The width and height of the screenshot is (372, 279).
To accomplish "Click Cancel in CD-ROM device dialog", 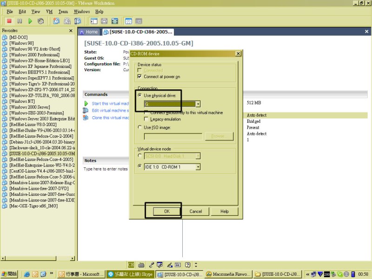I will tap(196, 211).
